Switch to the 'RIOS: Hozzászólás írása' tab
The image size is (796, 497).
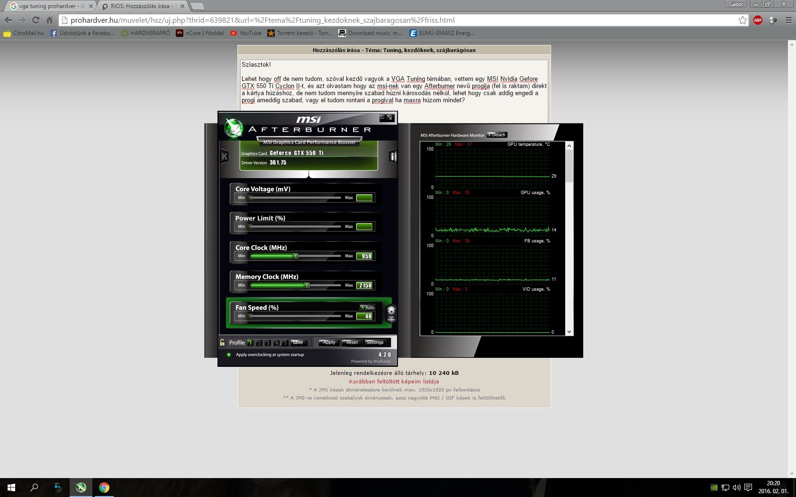[x=142, y=6]
